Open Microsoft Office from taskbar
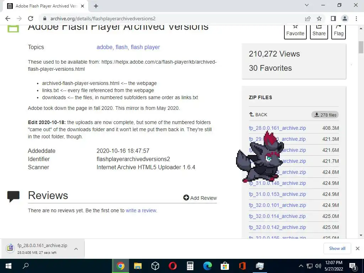 [x=242, y=266]
